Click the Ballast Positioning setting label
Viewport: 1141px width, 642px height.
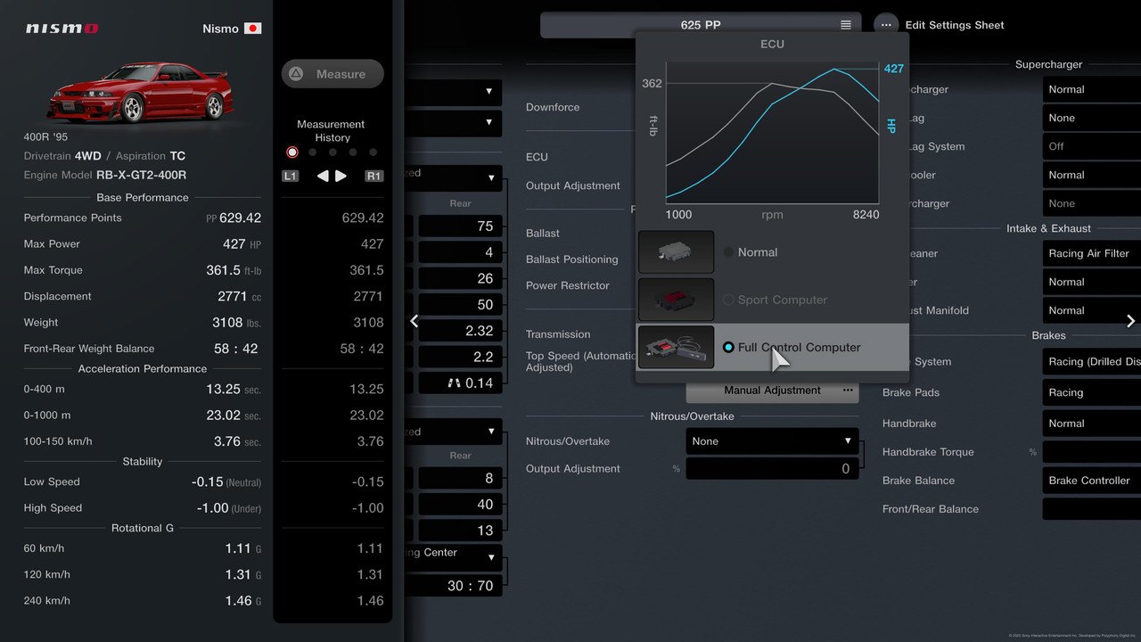click(x=571, y=259)
